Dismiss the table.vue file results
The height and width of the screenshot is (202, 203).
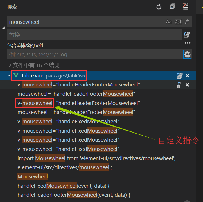(x=188, y=76)
